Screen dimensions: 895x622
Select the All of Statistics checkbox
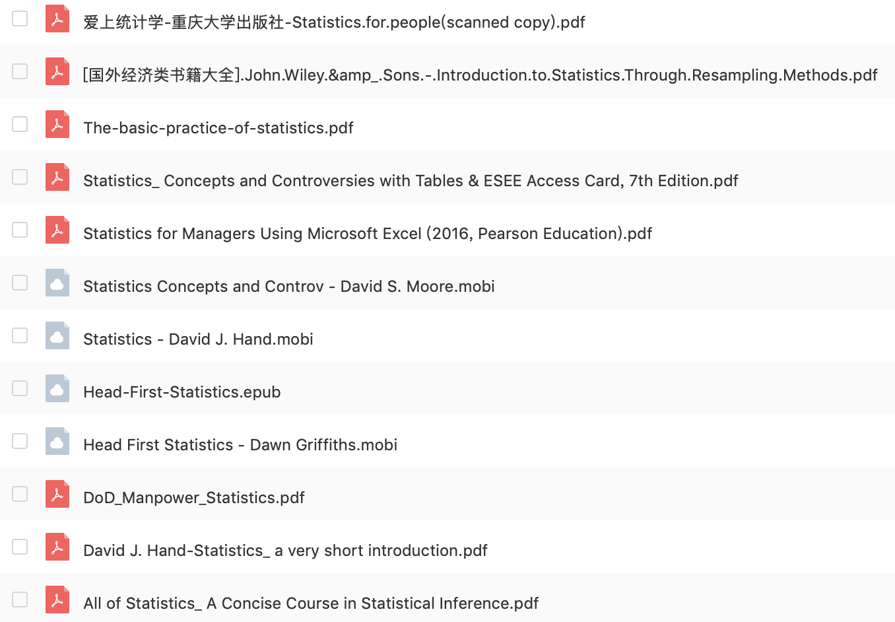click(x=20, y=600)
